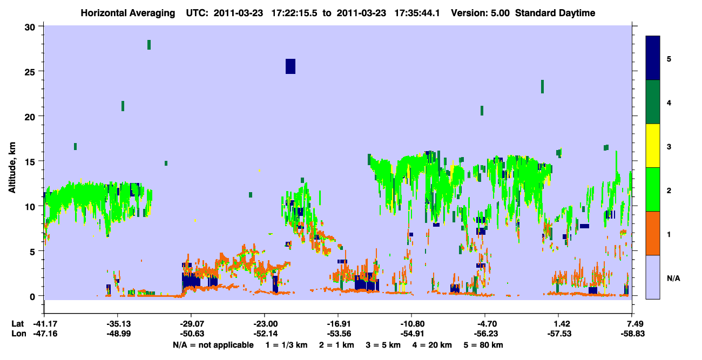The width and height of the screenshot is (702, 360).
Task: Click the '4 = 20 km' legend text
Action: click(431, 345)
